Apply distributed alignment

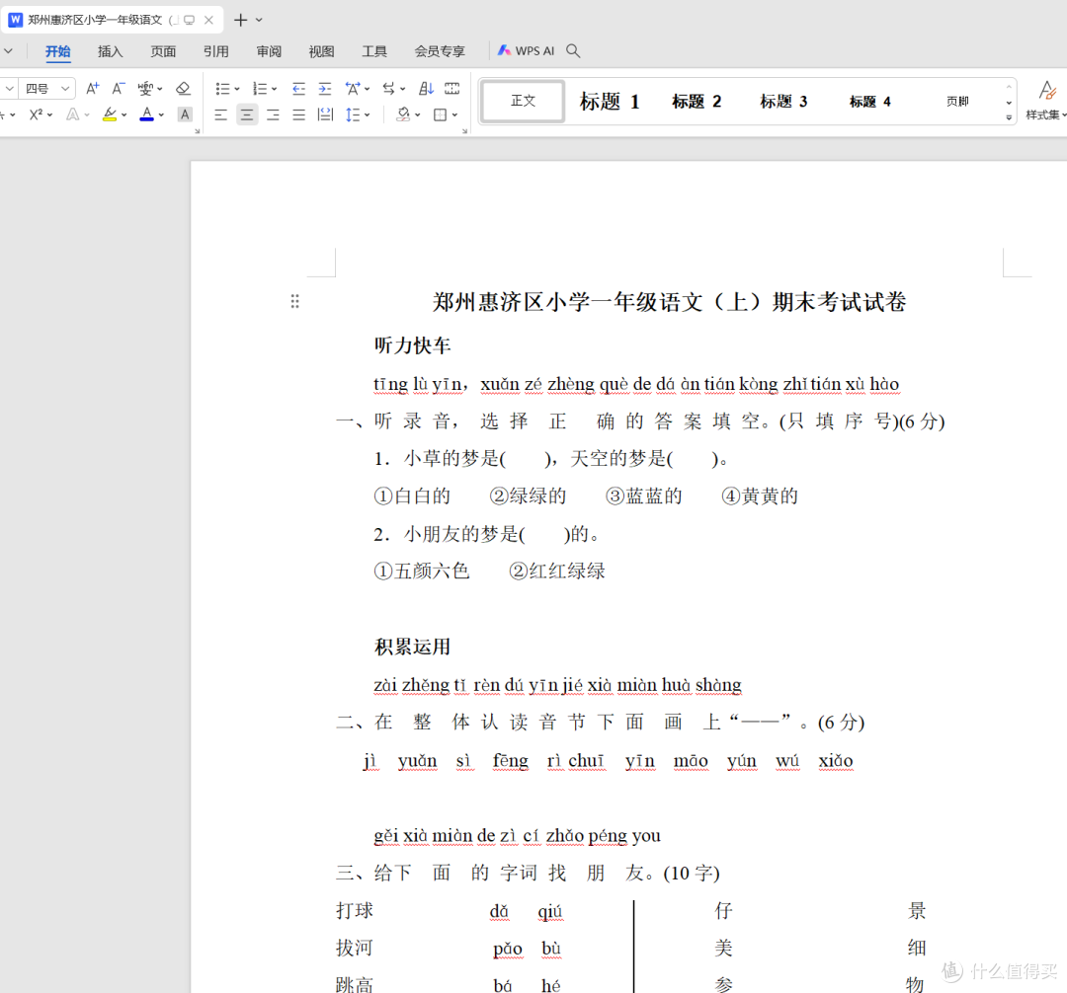pos(325,115)
